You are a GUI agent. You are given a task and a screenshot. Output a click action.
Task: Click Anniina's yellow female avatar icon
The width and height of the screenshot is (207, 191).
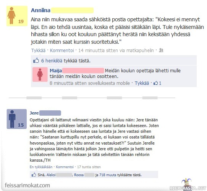coord(17,16)
